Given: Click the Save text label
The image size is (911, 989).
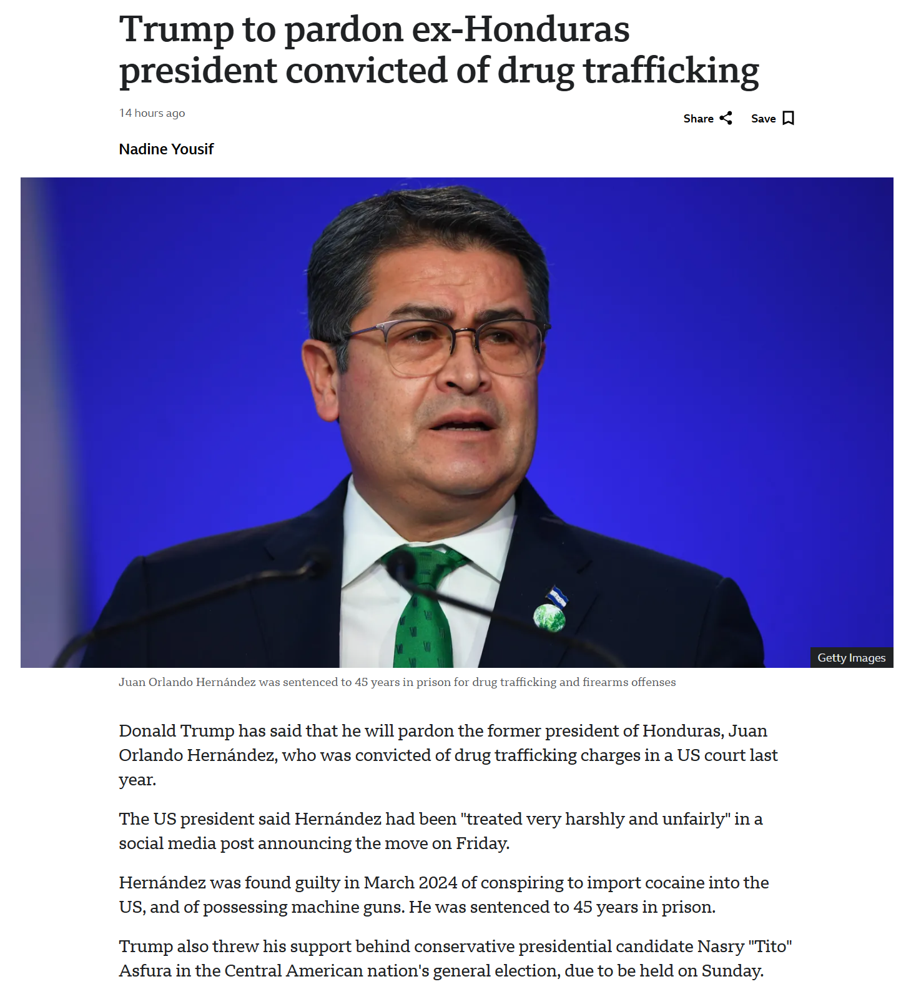Looking at the screenshot, I should pos(763,119).
